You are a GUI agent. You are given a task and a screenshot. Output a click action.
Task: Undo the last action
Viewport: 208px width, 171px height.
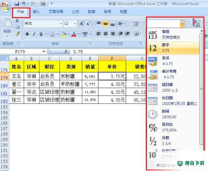[x=23, y=3]
